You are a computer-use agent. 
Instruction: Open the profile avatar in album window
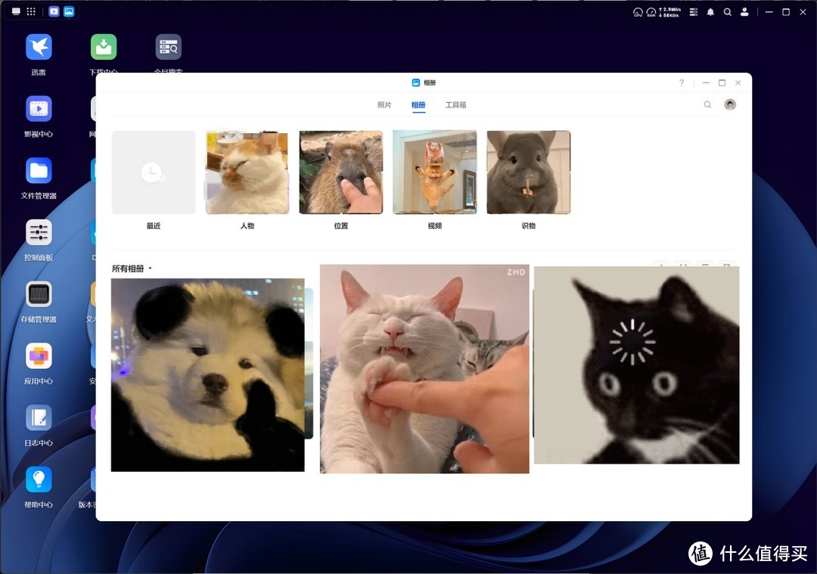click(730, 104)
